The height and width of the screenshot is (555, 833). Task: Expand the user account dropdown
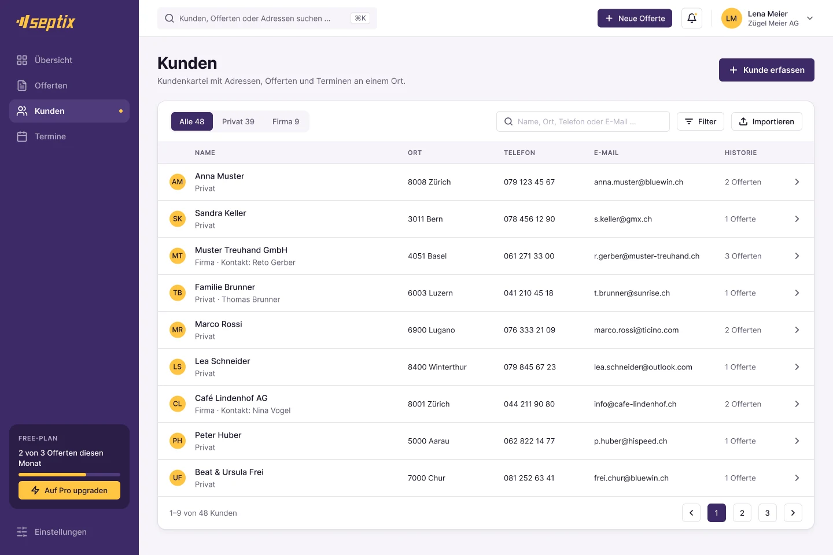(x=810, y=18)
